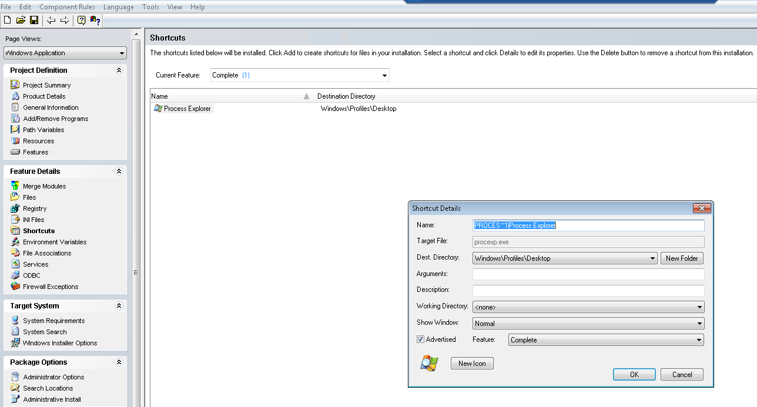Open Page Views dropdown

[x=65, y=53]
